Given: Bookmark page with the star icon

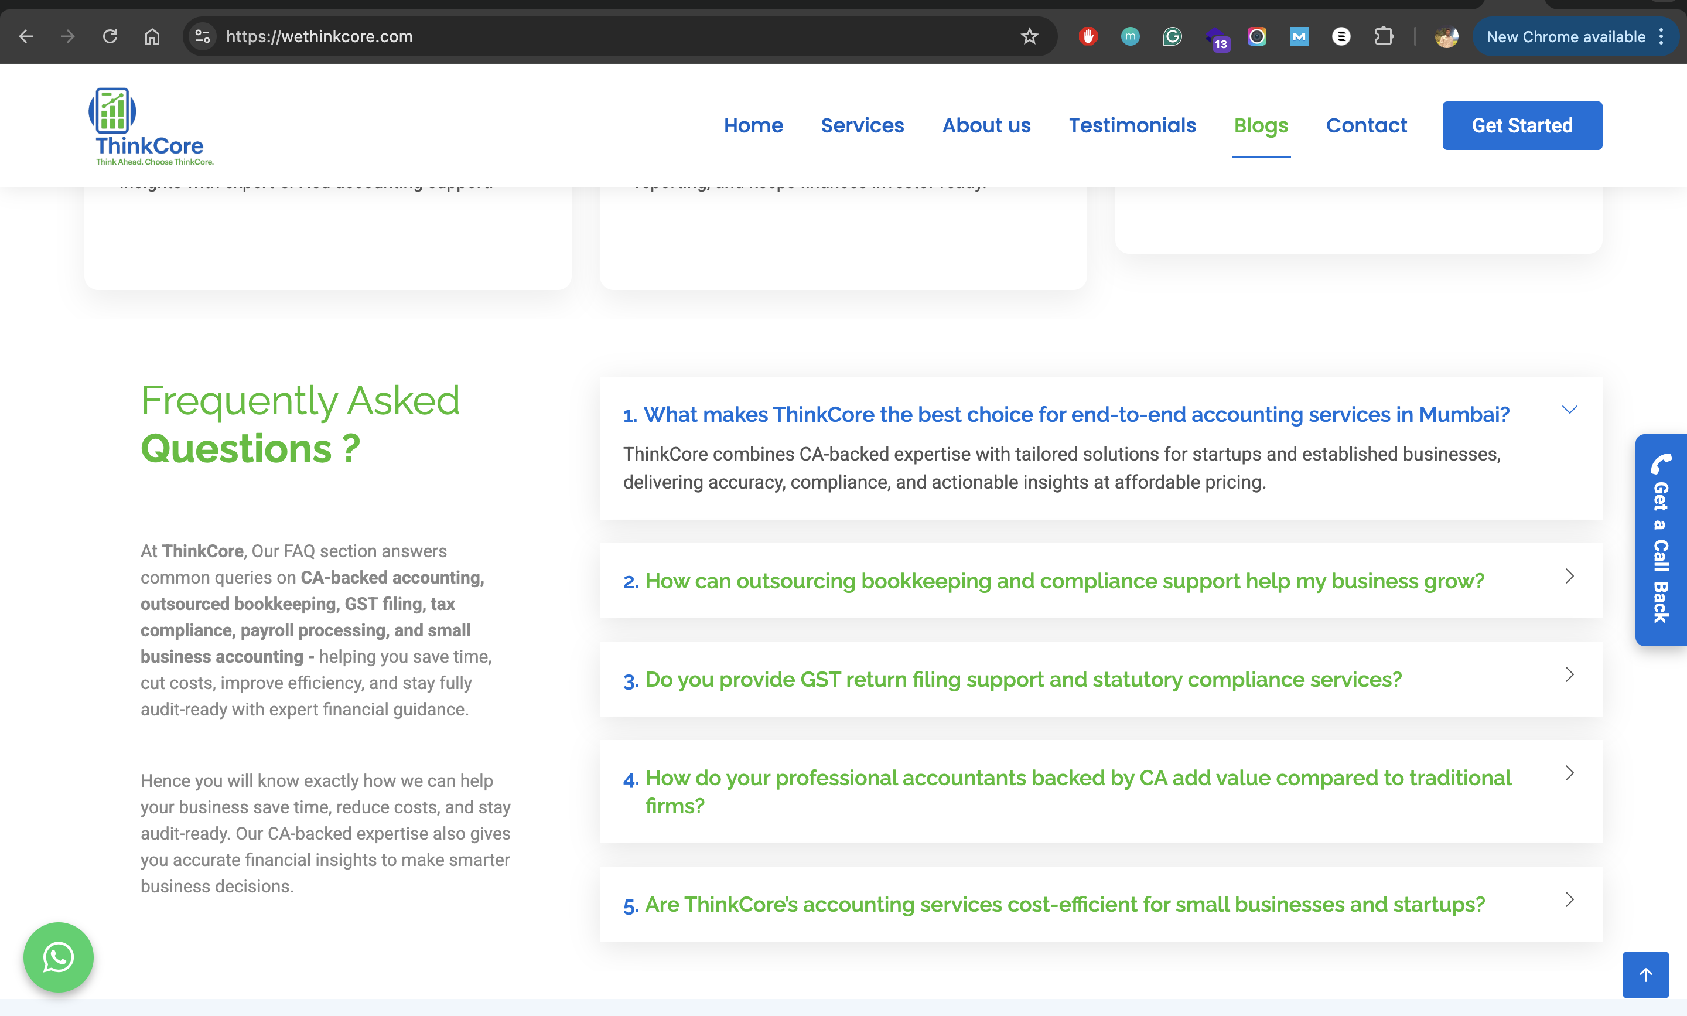Looking at the screenshot, I should point(1029,36).
